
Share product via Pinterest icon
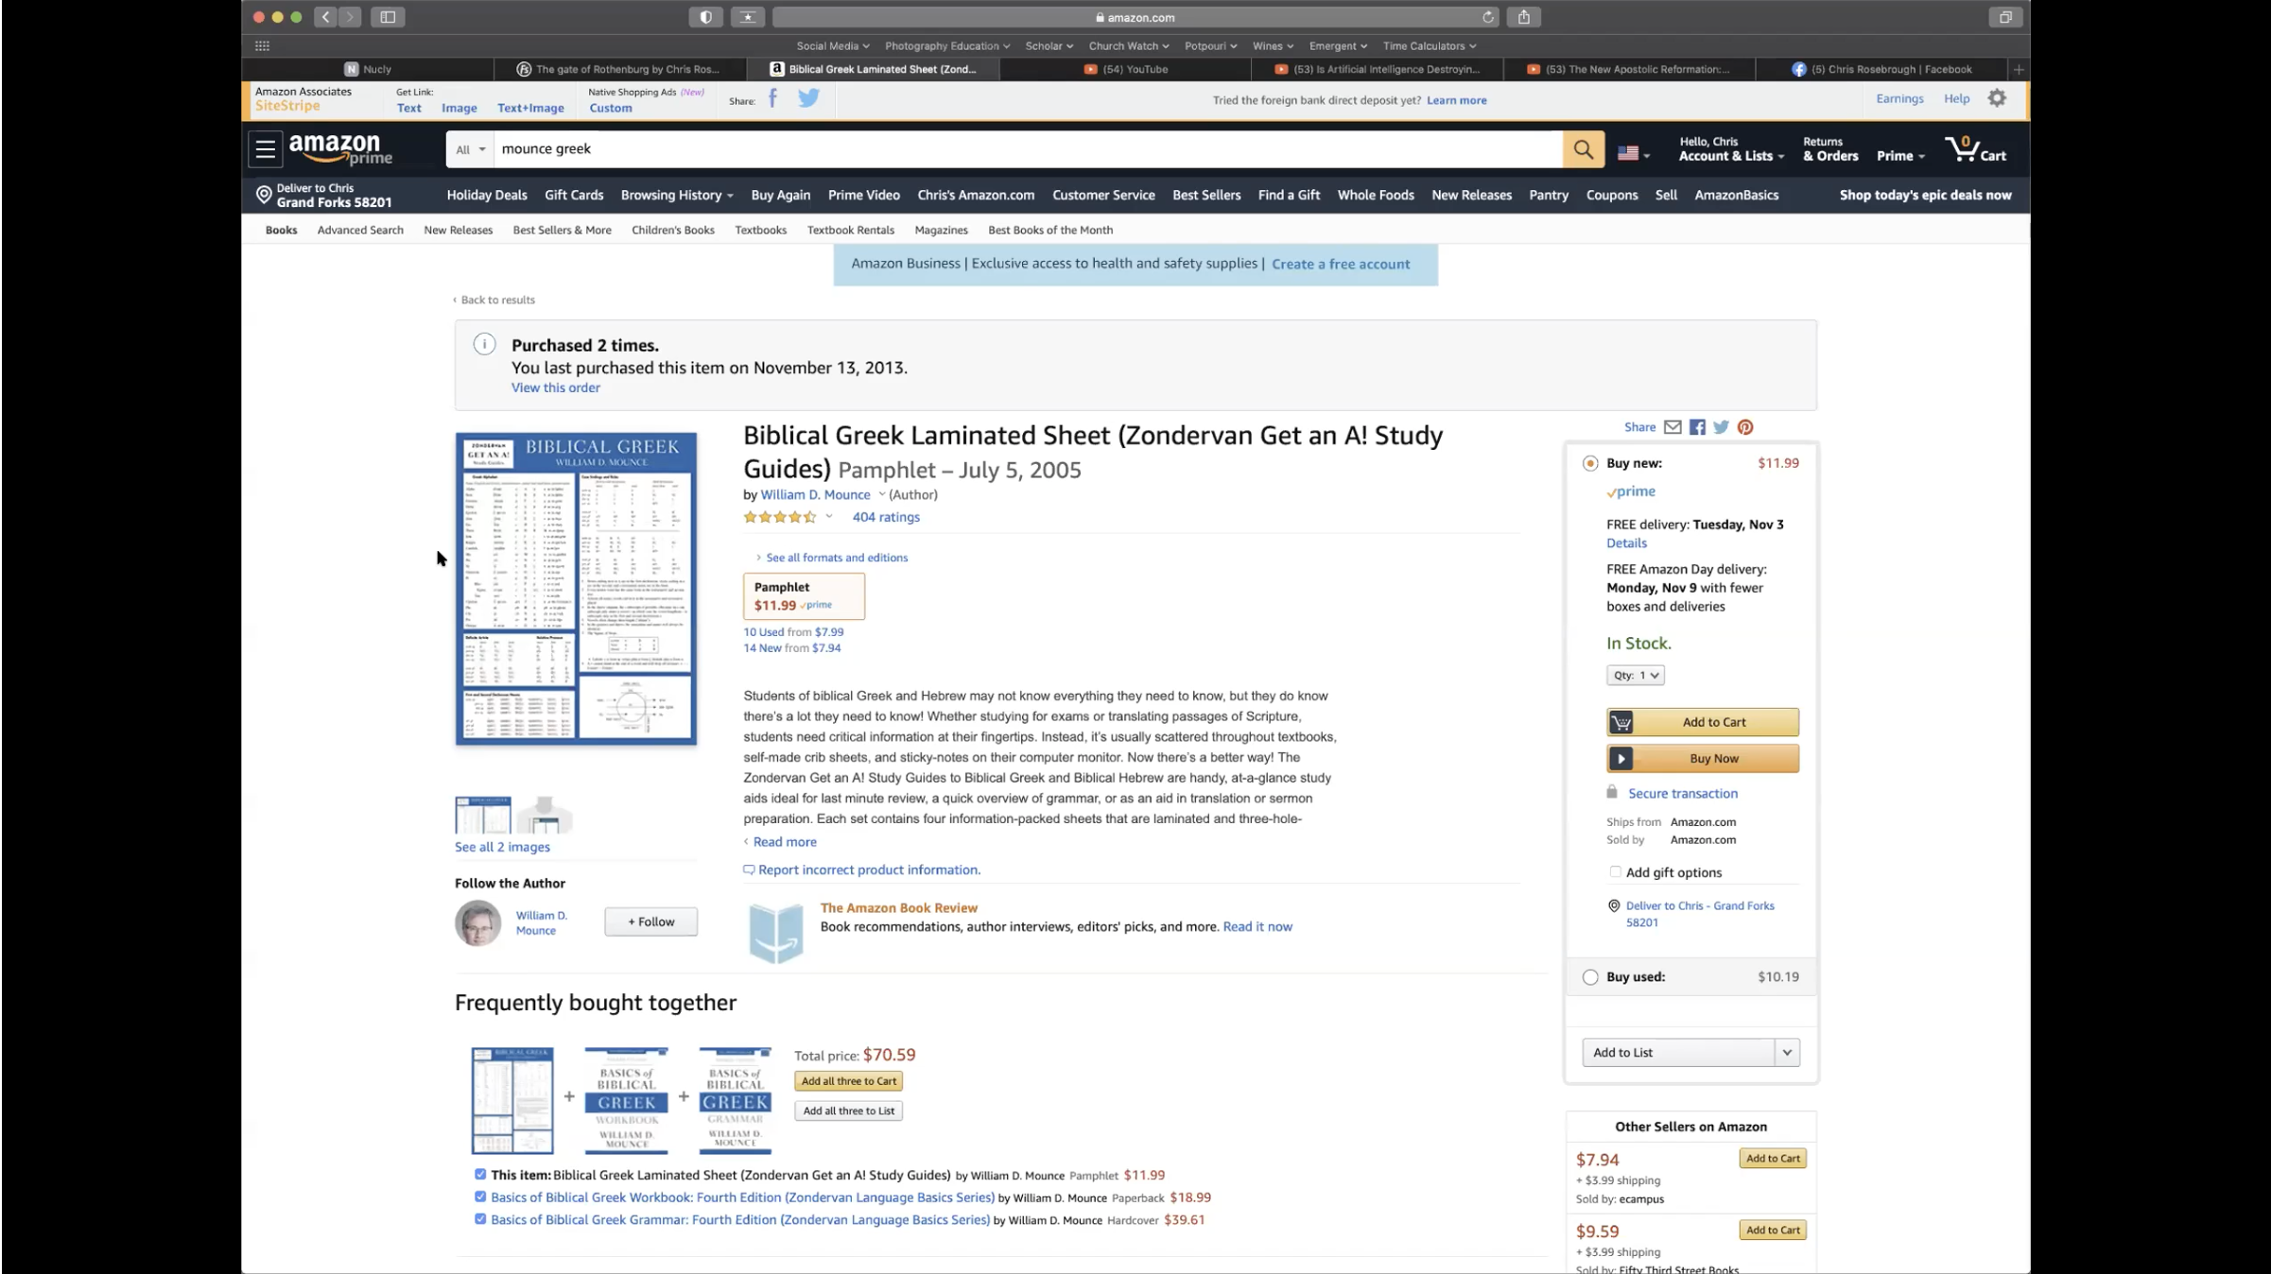tap(1745, 427)
